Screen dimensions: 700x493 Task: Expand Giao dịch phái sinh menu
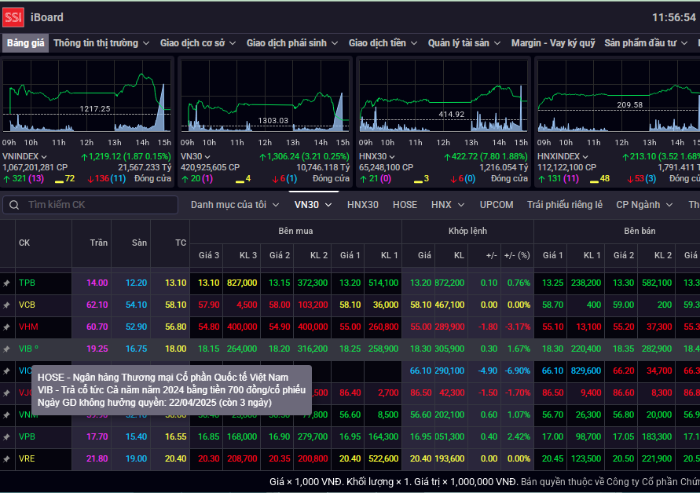(x=292, y=43)
